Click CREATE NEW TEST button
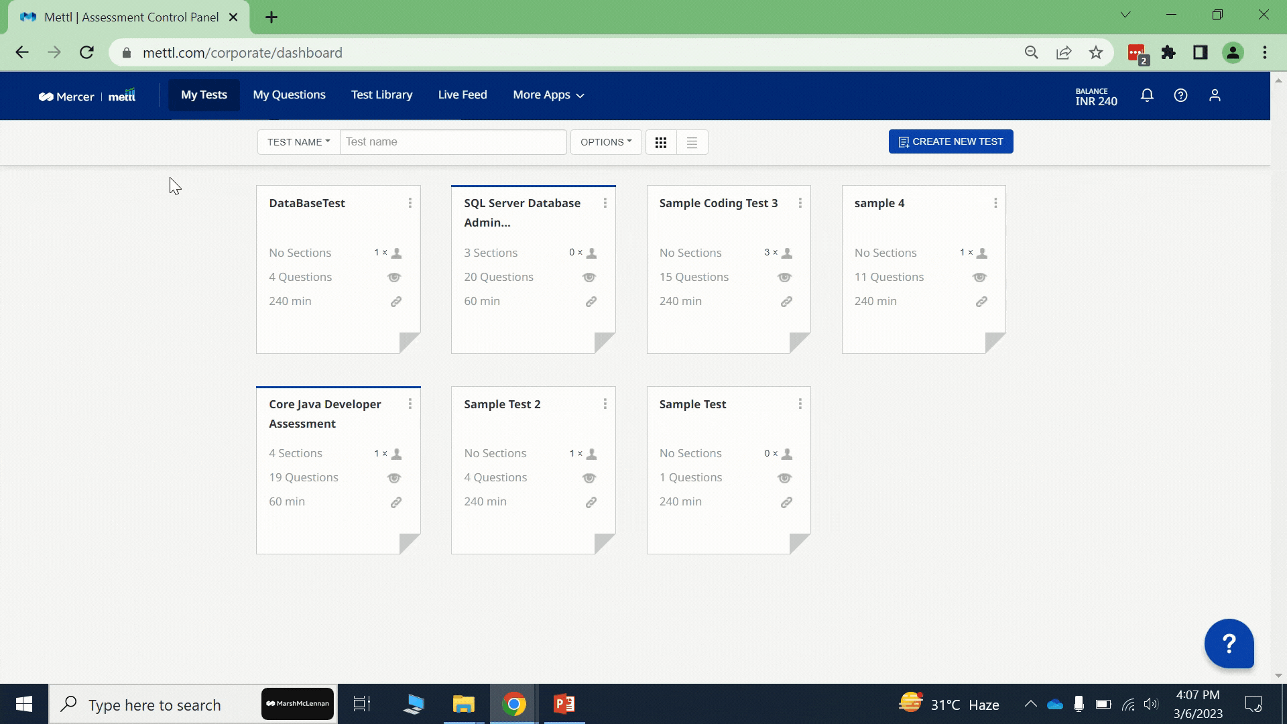Screen dimensions: 1287x724 click(951, 141)
